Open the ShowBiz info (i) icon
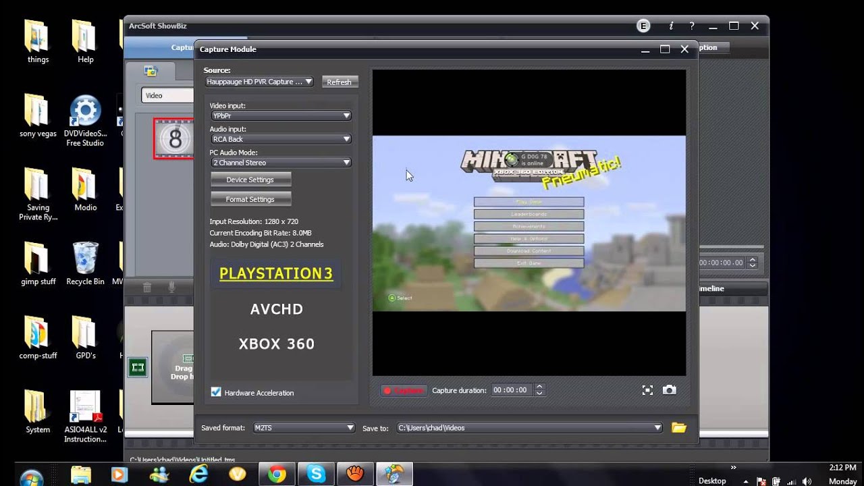The image size is (864, 486). click(671, 26)
